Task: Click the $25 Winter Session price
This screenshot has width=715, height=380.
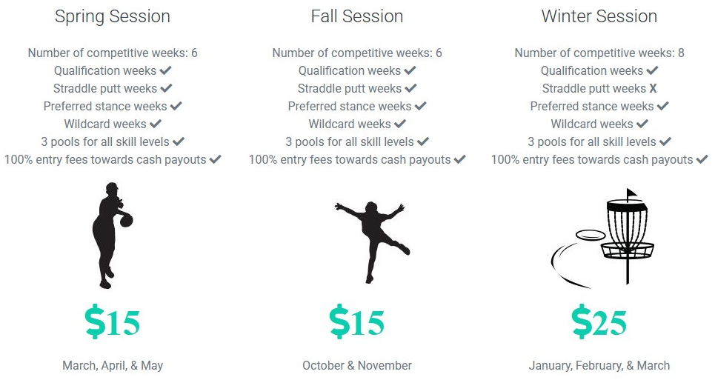Action: [x=599, y=321]
